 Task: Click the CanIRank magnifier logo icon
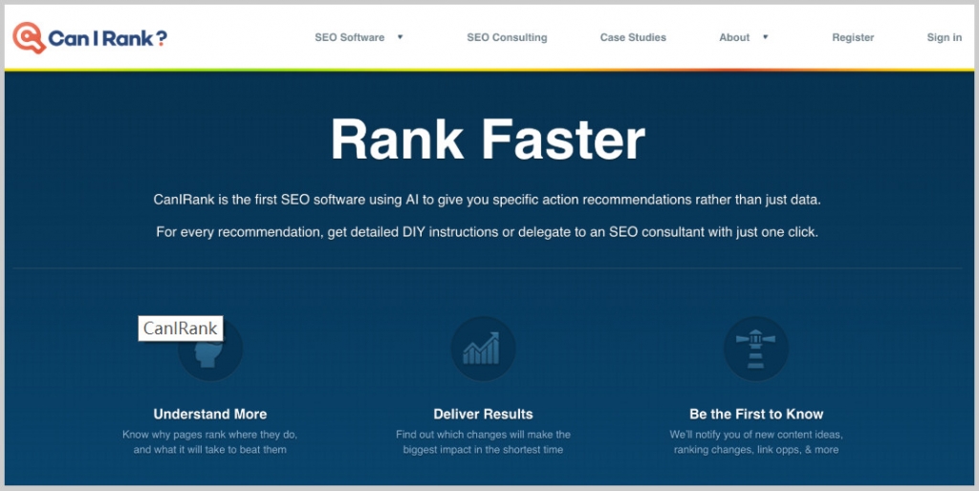click(x=30, y=37)
